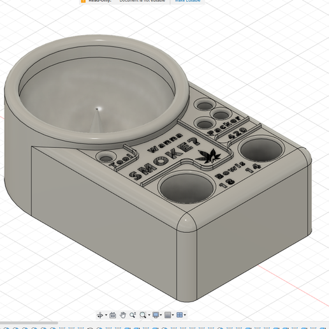Click the Make Editable link

tap(187, 1)
